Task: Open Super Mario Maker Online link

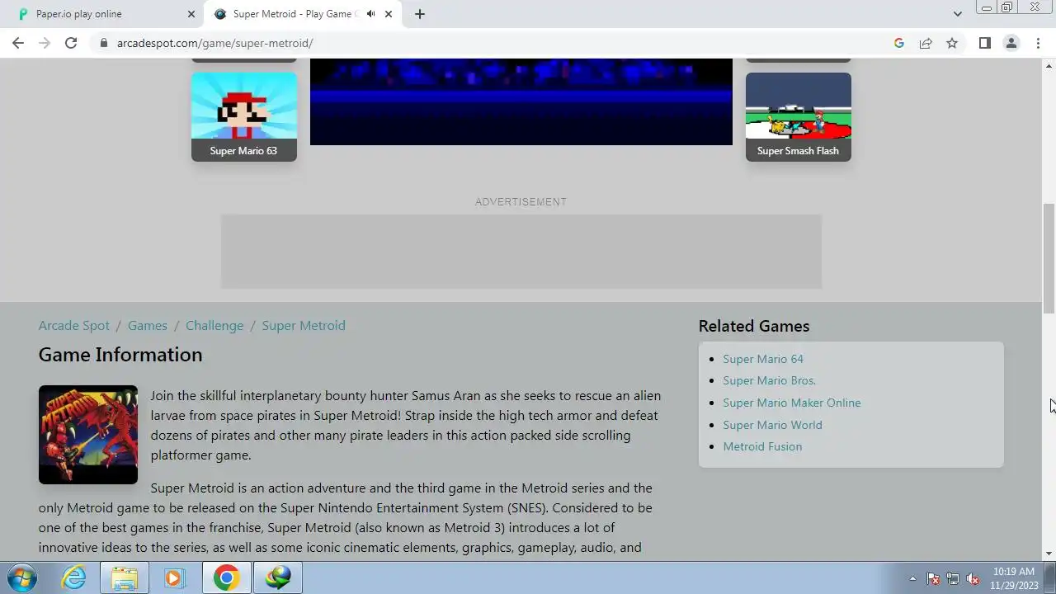Action: click(792, 403)
